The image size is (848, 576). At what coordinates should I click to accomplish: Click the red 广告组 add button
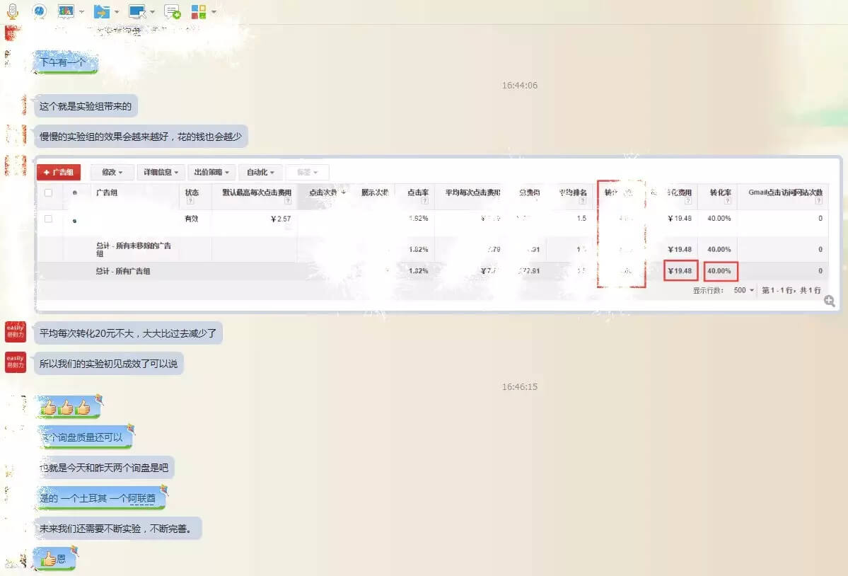click(x=59, y=172)
